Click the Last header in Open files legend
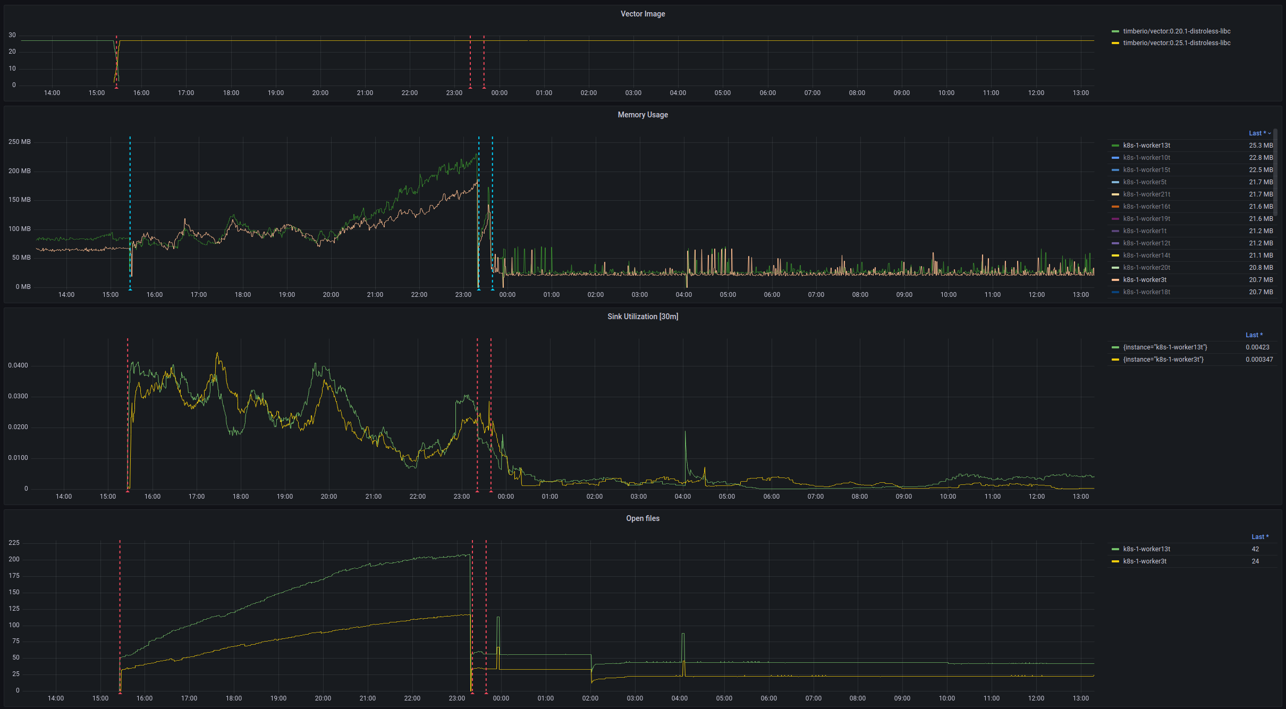This screenshot has width=1286, height=709. pos(1258,536)
